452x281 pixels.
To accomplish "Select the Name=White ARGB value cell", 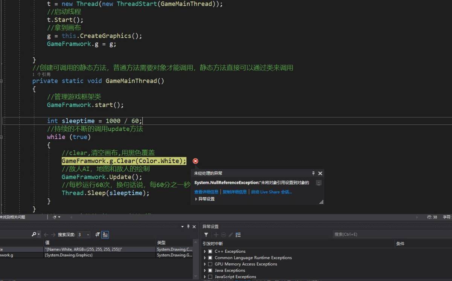I will coord(99,249).
